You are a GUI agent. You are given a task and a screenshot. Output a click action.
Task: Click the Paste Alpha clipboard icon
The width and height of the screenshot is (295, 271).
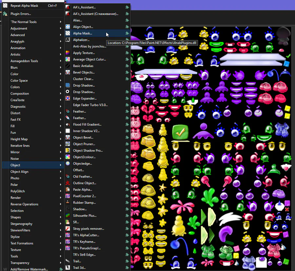point(68,189)
